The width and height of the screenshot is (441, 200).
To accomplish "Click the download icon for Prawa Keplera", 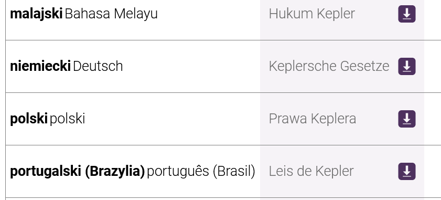I will click(407, 119).
